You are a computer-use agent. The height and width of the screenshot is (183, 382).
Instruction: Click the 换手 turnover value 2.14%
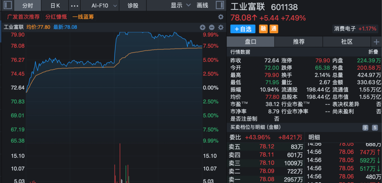click(322, 75)
